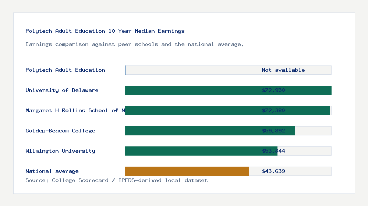368x206 pixels.
Task: Click the $53,844 earnings value
Action: [273, 151]
